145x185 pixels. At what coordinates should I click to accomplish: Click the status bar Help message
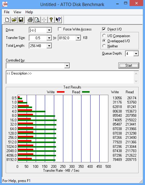coord(16,181)
